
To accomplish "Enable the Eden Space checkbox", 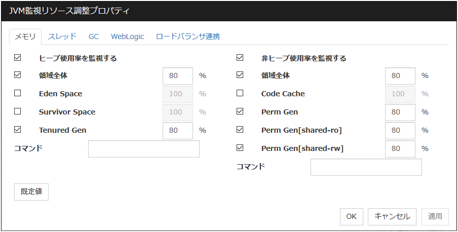I will coord(18,93).
